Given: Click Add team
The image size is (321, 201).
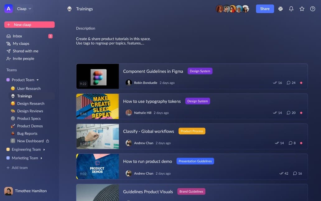Looking at the screenshot, I should point(17,167).
